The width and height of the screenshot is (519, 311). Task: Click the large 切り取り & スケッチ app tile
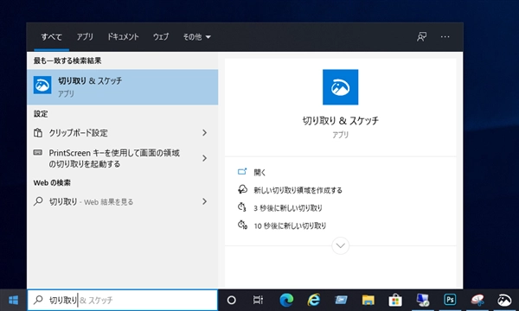click(x=340, y=87)
